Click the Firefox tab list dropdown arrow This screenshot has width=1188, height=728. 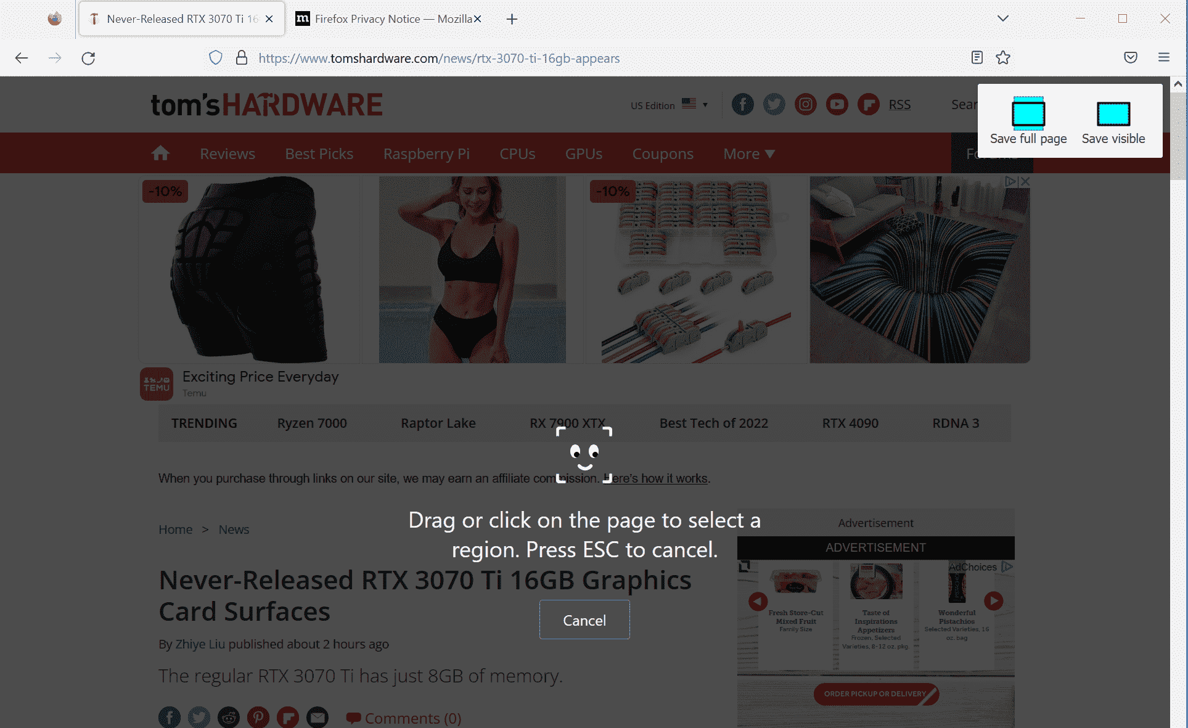tap(1001, 18)
